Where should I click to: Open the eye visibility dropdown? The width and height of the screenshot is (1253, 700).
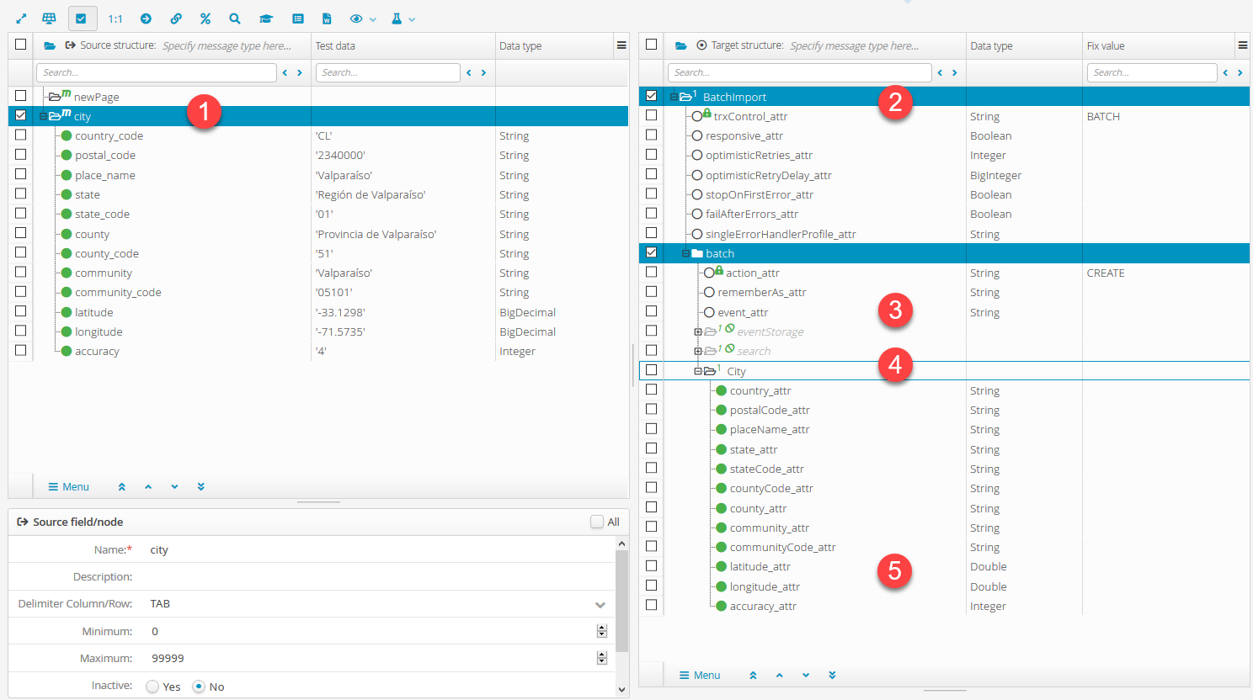click(362, 19)
